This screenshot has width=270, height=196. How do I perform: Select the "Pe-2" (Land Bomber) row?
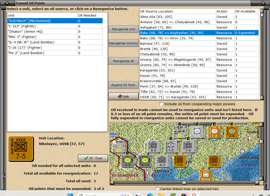(55, 53)
